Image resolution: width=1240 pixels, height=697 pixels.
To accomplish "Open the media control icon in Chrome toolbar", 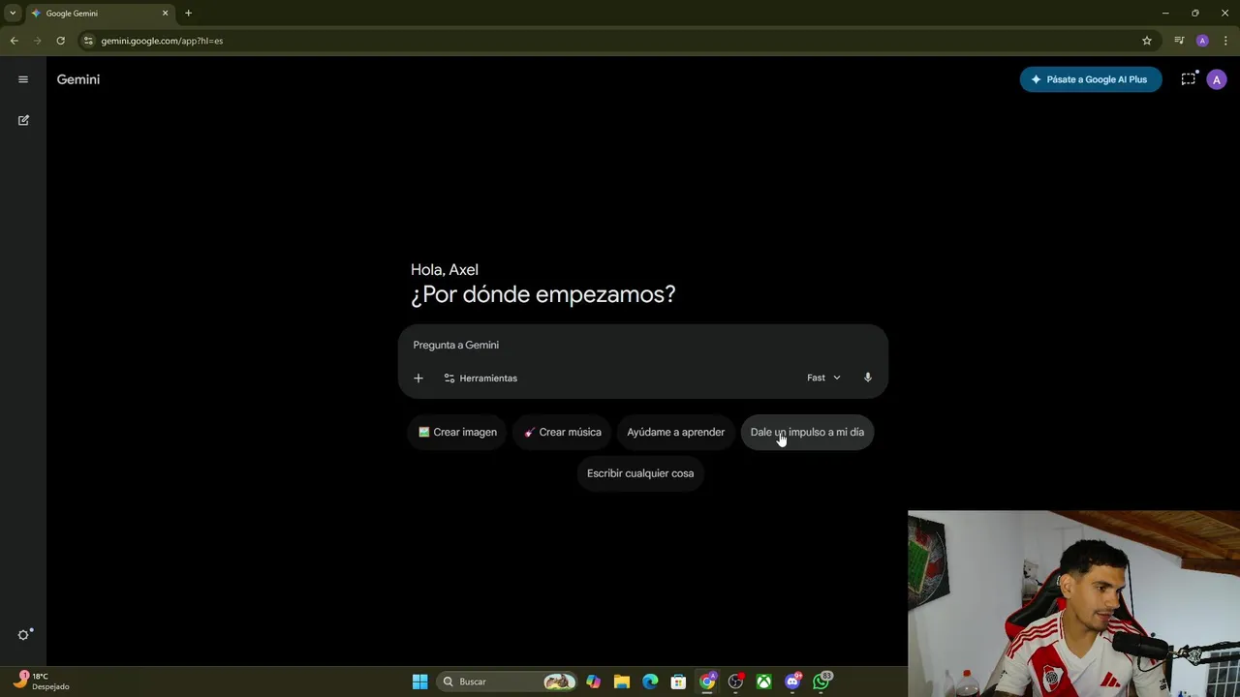I will click(1179, 41).
